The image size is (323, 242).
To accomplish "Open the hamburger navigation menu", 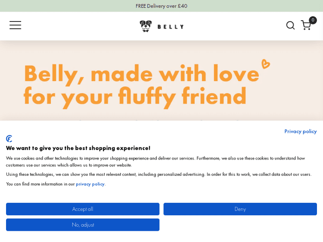I will pos(16,25).
